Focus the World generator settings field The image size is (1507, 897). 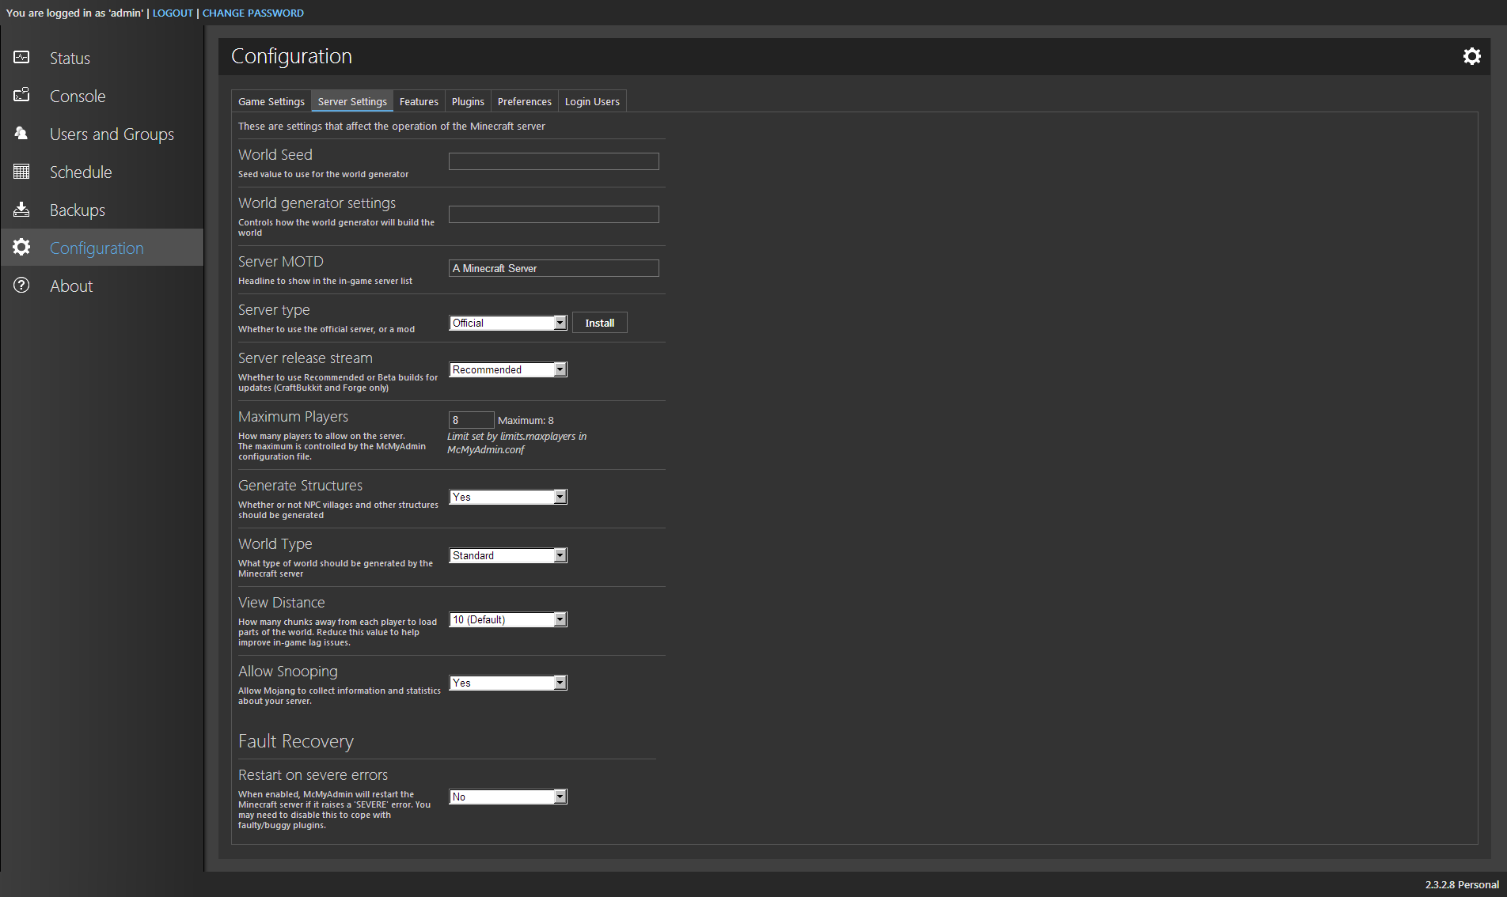pos(554,214)
